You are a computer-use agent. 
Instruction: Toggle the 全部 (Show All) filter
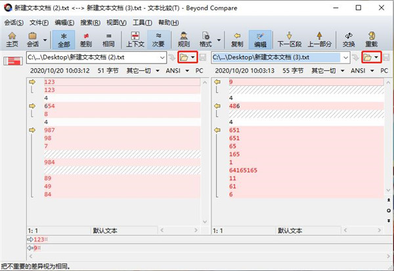(x=64, y=39)
